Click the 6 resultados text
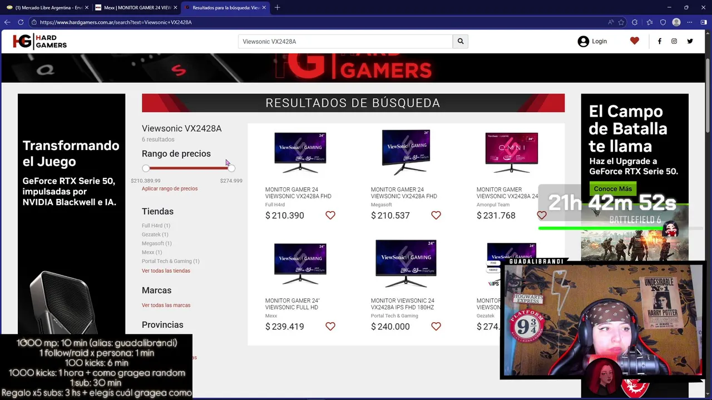This screenshot has width=712, height=400. (158, 139)
